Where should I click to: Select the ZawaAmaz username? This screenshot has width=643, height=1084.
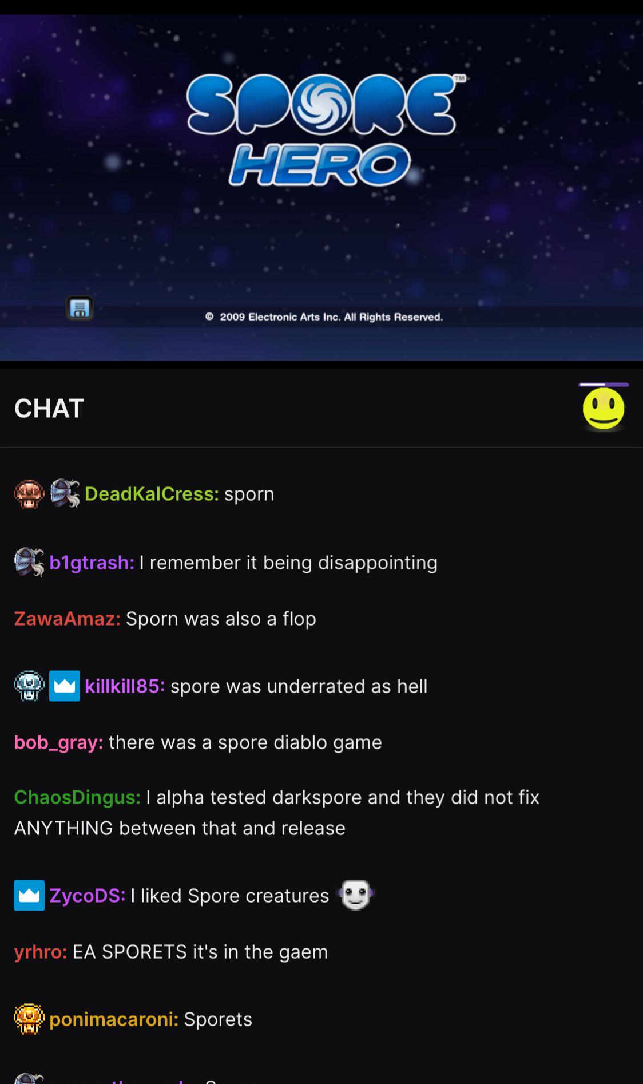(x=68, y=619)
